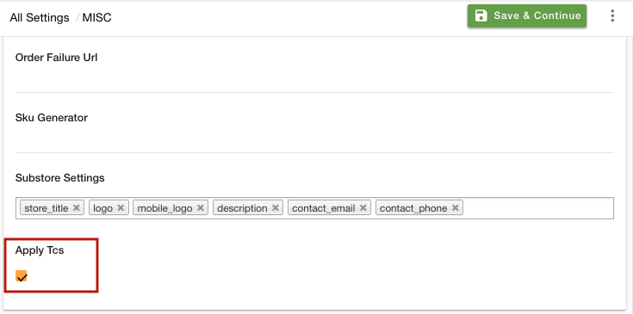Uncheck the Apply Tcs checkbox
This screenshot has height=314, width=633.
click(x=21, y=276)
